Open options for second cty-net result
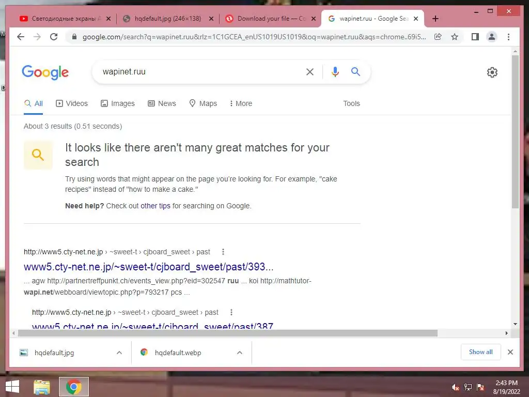The image size is (529, 397). pos(231,312)
